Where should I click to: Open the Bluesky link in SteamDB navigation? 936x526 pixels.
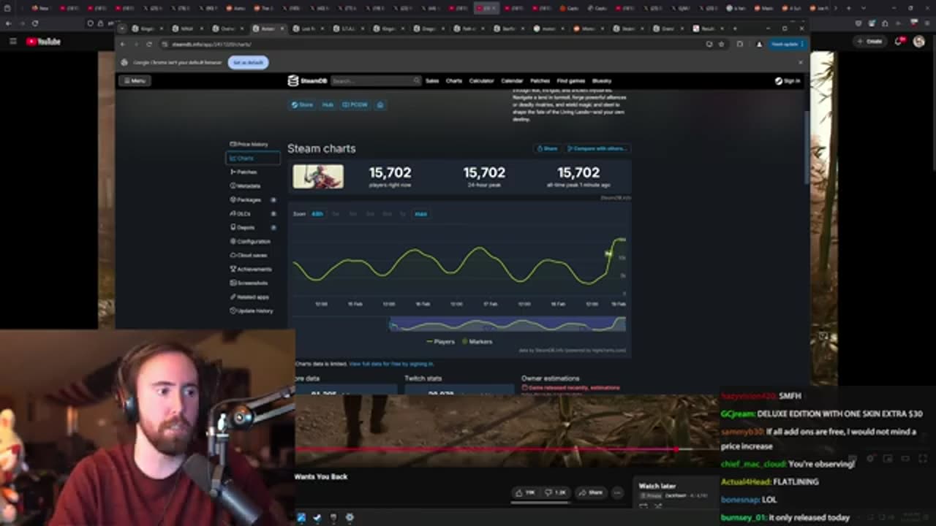coord(601,81)
